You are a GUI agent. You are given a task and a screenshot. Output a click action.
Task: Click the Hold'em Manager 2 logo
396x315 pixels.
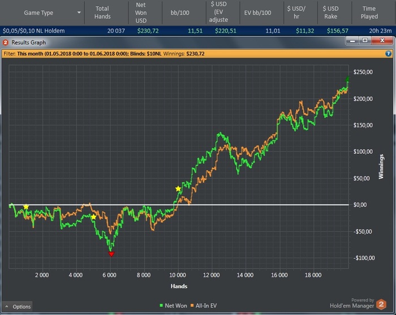point(381,304)
